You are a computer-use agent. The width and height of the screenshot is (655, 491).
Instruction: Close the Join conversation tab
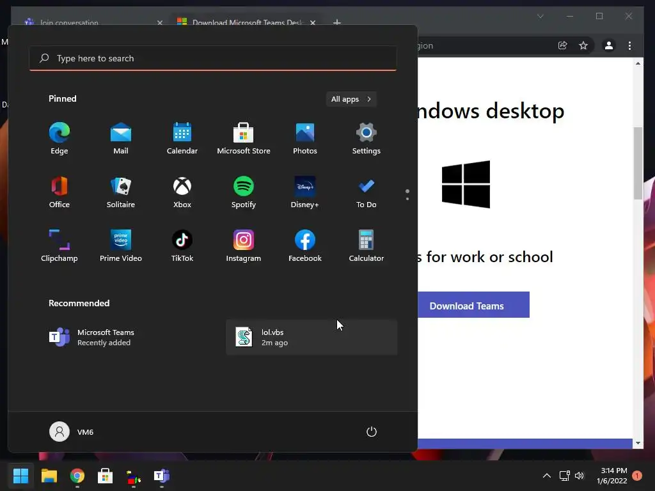tap(159, 22)
